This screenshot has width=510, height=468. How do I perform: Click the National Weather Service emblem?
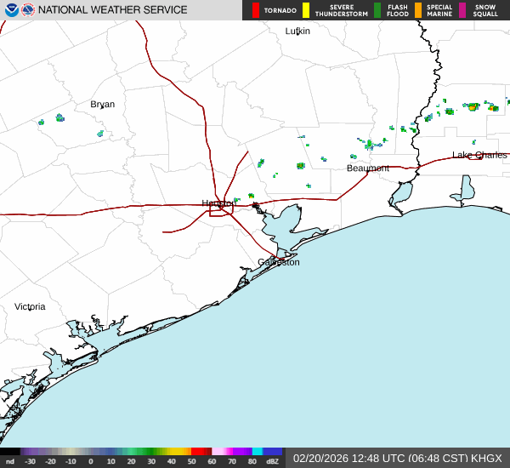click(29, 10)
